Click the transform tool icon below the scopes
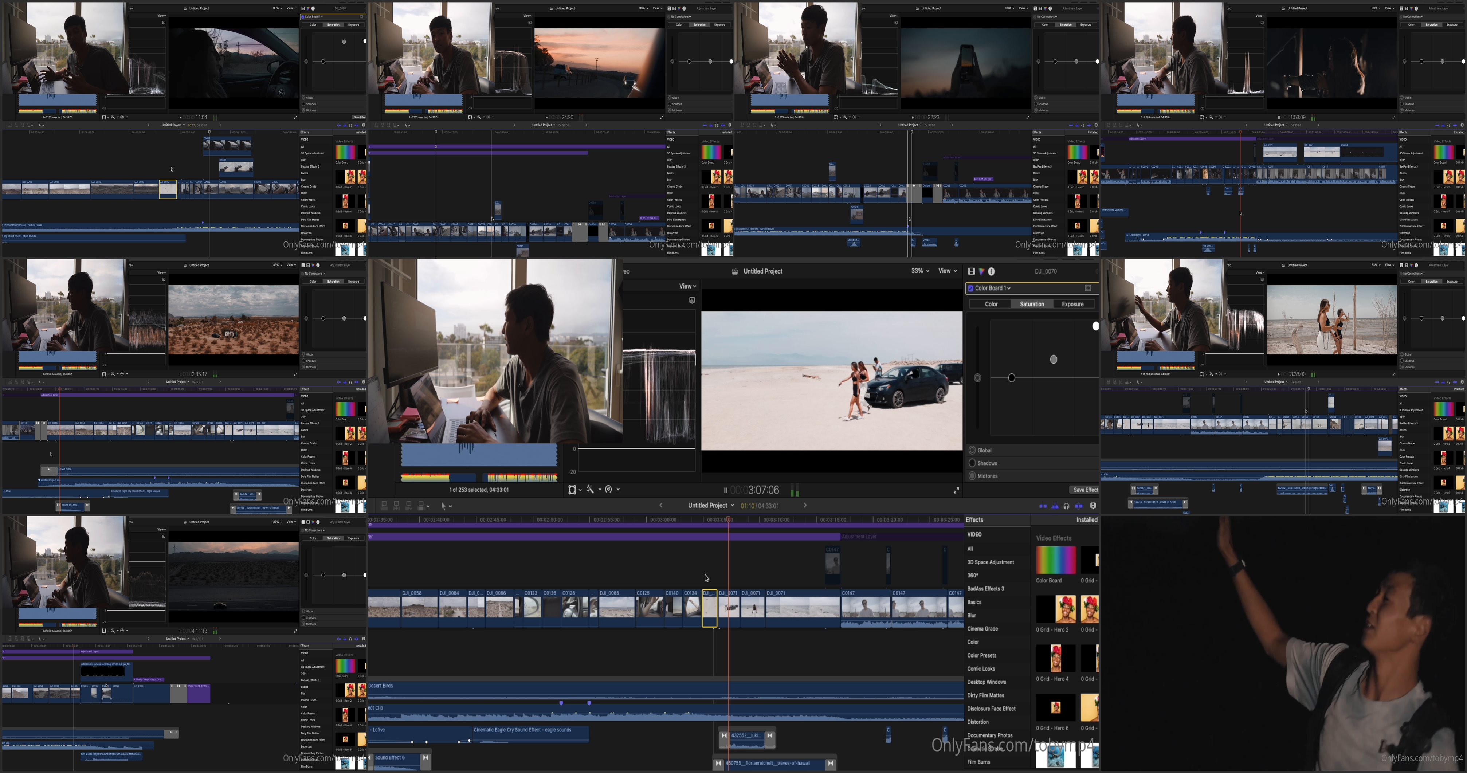This screenshot has width=1467, height=773. [572, 489]
